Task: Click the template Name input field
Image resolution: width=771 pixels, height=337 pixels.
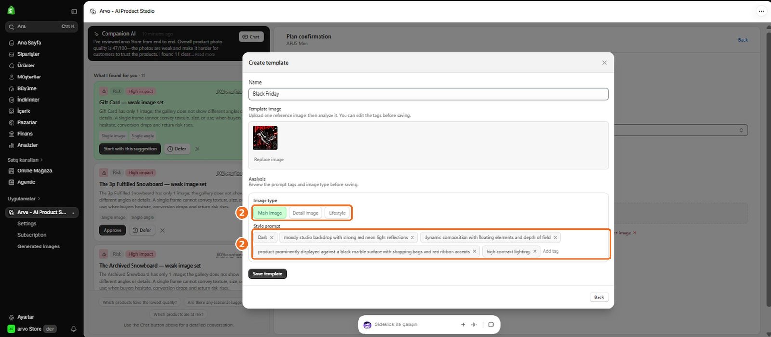Action: click(x=428, y=94)
